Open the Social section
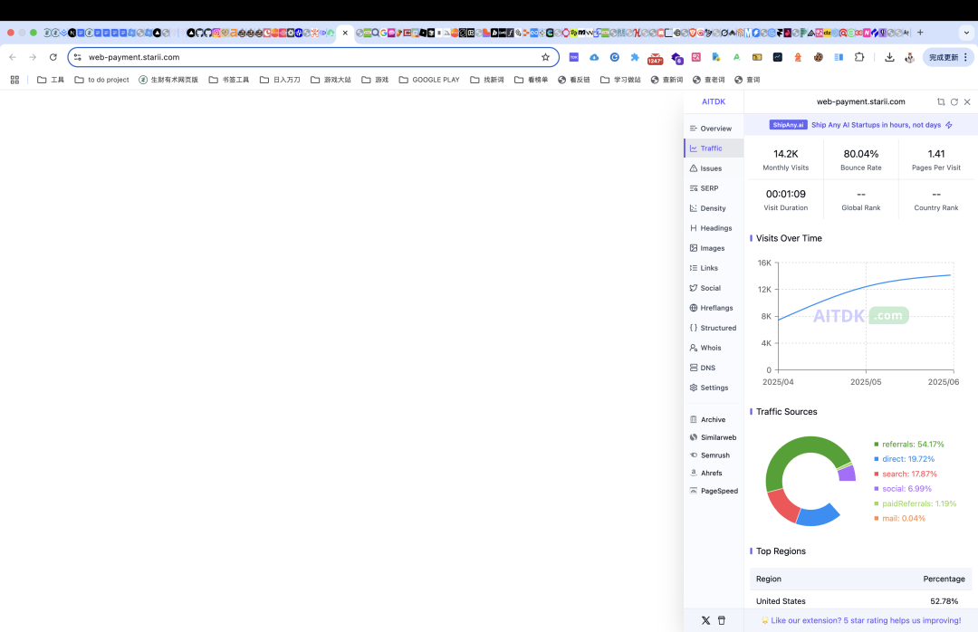 (x=714, y=288)
